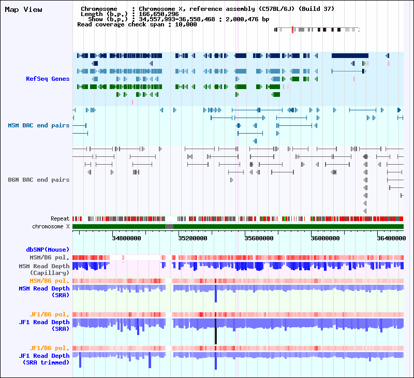
Task: Open the dbSNP(Mouse) track link
Action: [48, 250]
